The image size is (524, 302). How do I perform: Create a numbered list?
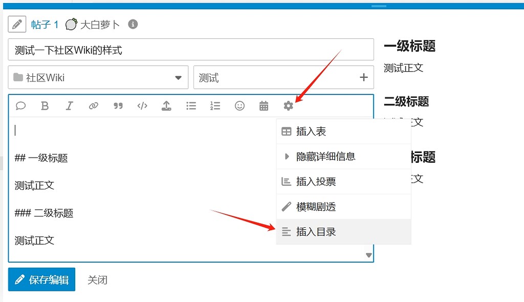[215, 106]
